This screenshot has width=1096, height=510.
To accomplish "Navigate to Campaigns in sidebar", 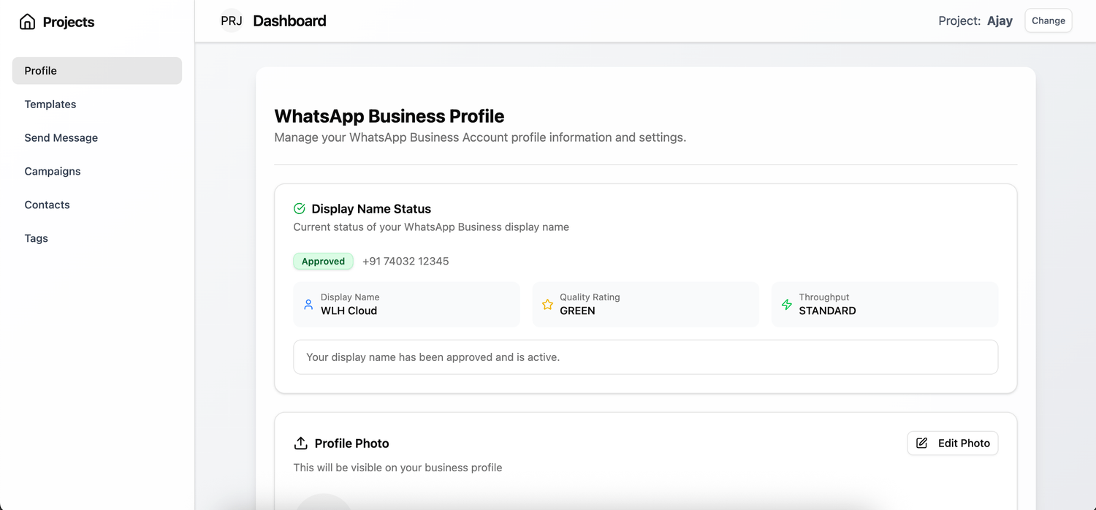I will pos(53,172).
